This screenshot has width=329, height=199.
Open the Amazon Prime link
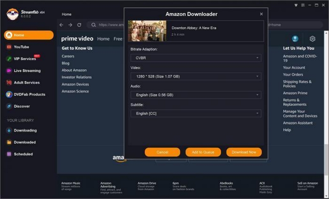tap(295, 93)
